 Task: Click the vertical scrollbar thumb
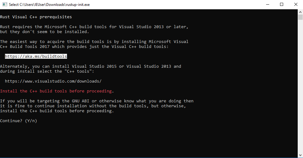(300, 17)
